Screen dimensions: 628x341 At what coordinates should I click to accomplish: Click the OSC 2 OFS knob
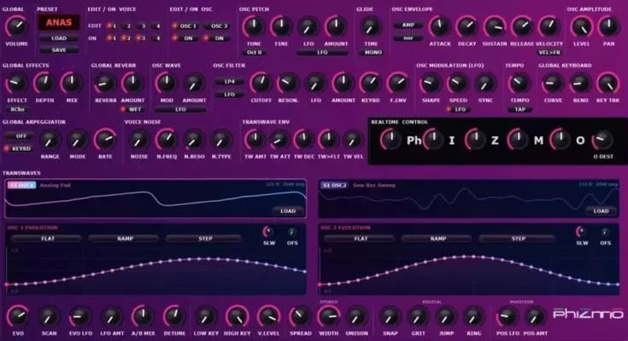605,232
